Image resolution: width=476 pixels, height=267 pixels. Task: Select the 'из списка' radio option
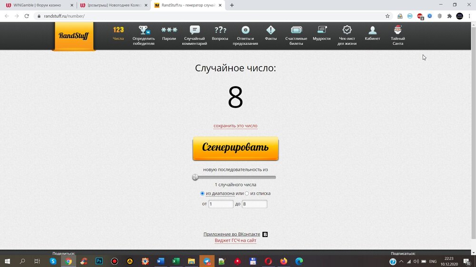[247, 194]
